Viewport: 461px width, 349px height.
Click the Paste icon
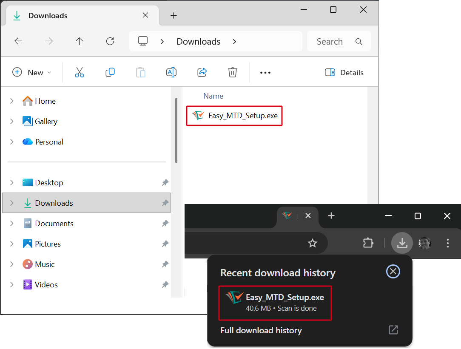[x=141, y=72]
